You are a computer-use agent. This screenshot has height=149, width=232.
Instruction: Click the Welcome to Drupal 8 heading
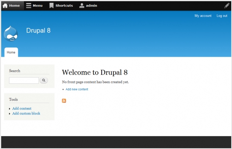[x=95, y=73]
